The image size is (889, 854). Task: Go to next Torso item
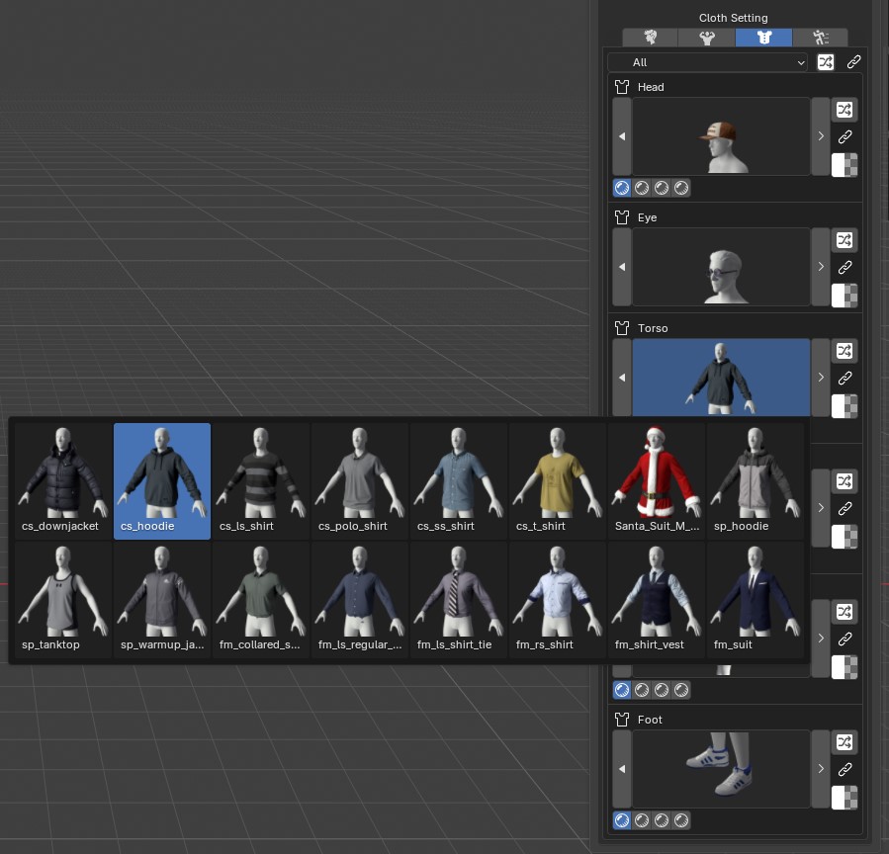821,378
